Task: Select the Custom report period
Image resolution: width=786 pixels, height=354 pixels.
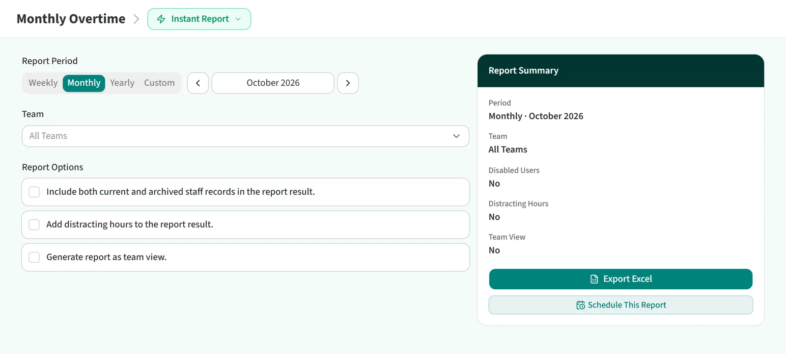Action: (x=159, y=83)
